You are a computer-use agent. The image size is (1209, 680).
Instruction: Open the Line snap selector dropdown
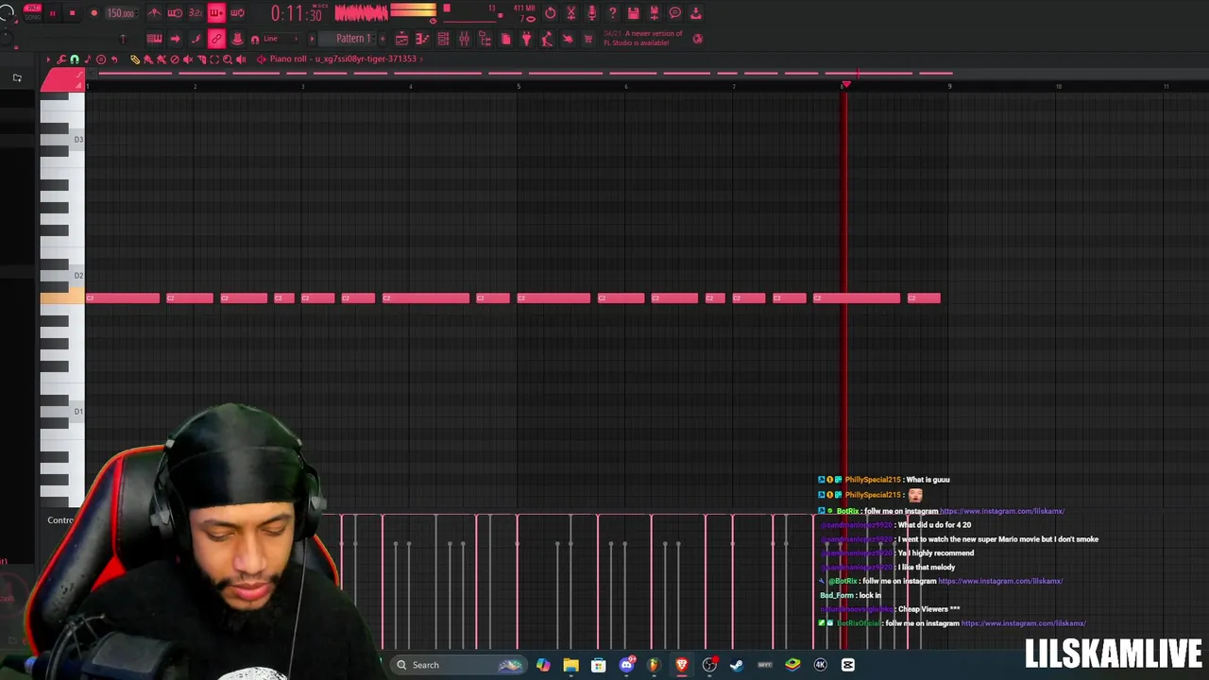(280, 39)
